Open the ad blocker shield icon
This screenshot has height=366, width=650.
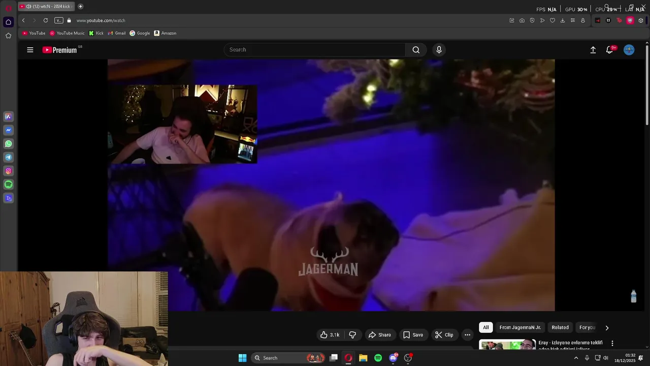[532, 20]
